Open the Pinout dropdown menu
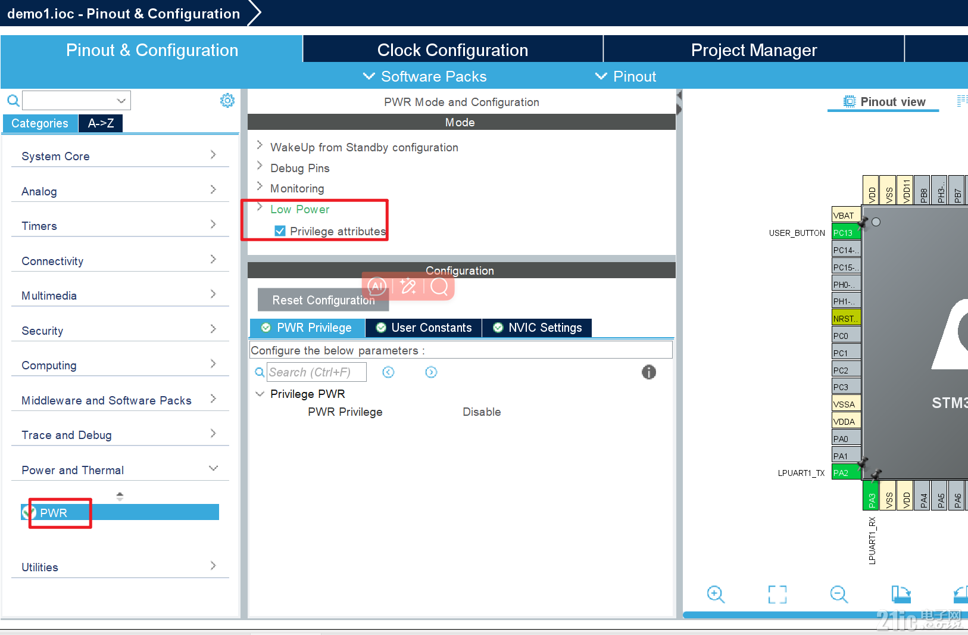Screen dimensions: 968x635 [626, 76]
